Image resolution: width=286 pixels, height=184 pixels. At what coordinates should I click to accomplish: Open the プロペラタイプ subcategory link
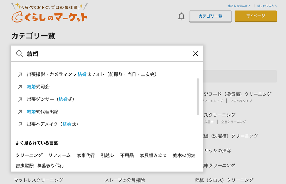(241, 101)
